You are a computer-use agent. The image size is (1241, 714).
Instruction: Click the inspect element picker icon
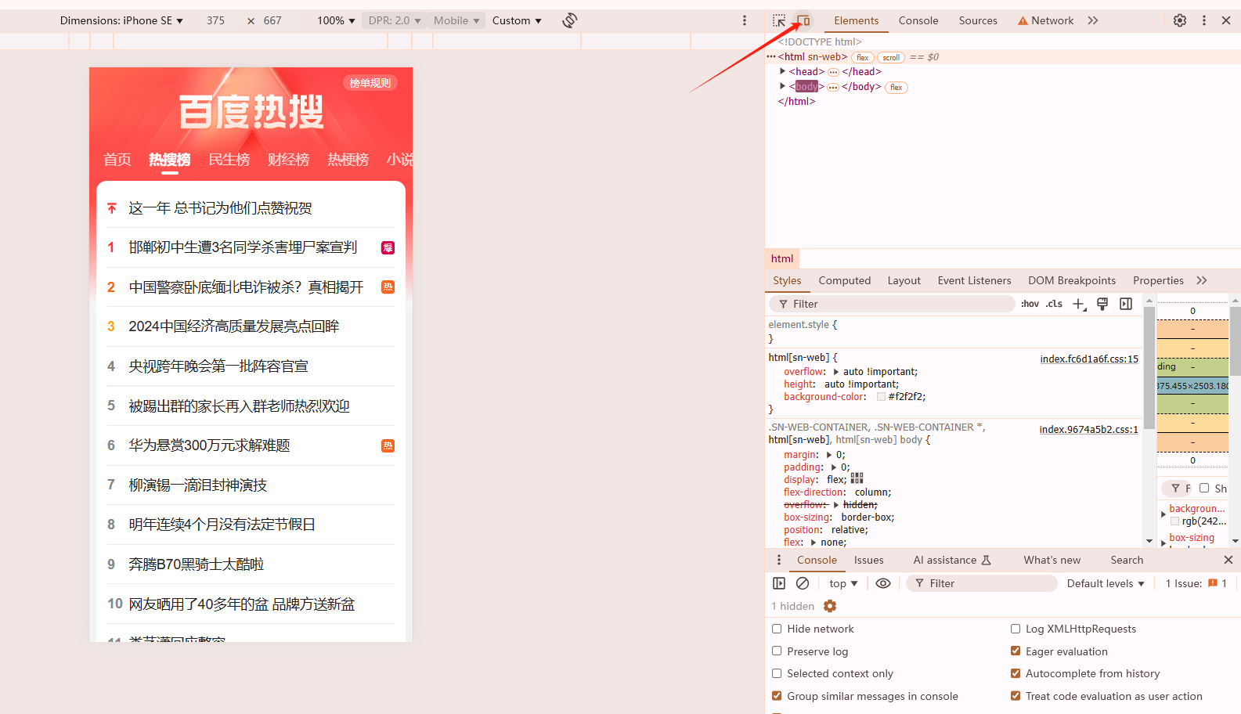click(x=779, y=20)
